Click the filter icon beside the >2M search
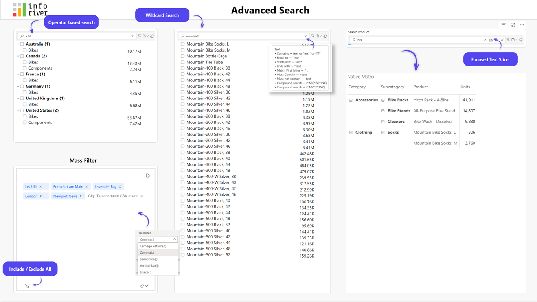 tap(139, 36)
